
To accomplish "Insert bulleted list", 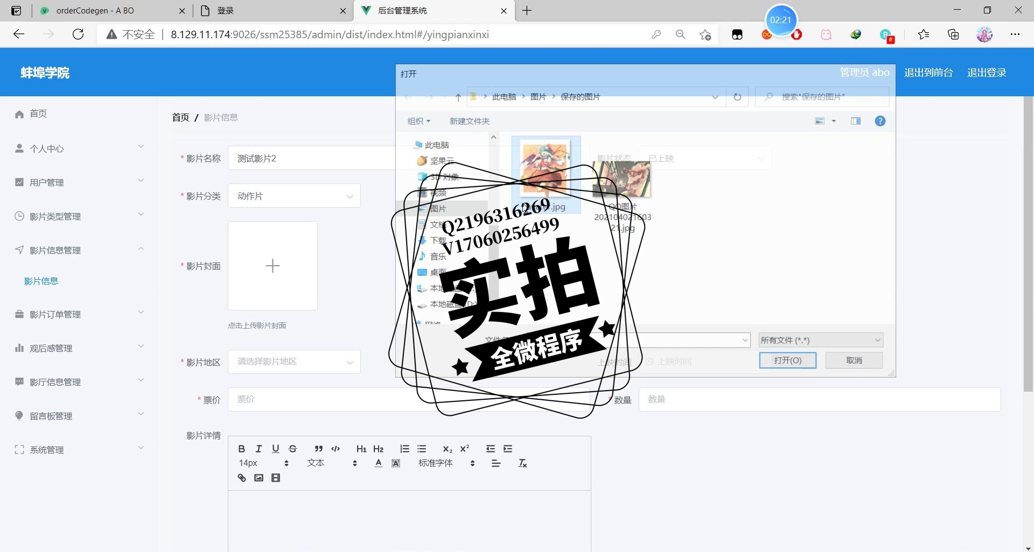I will (x=422, y=449).
